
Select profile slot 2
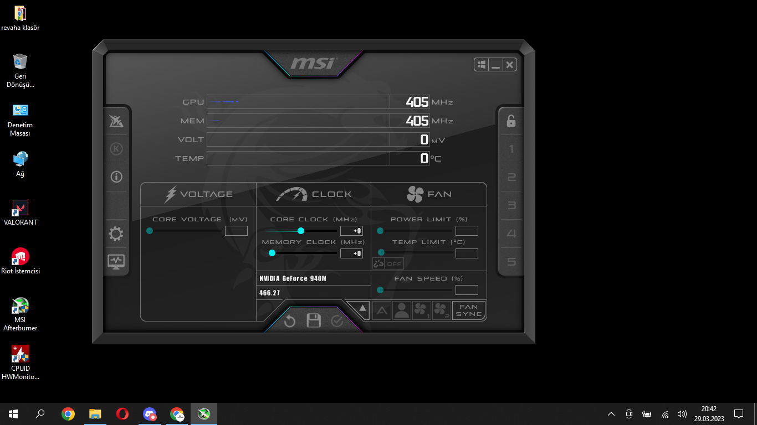(x=512, y=177)
